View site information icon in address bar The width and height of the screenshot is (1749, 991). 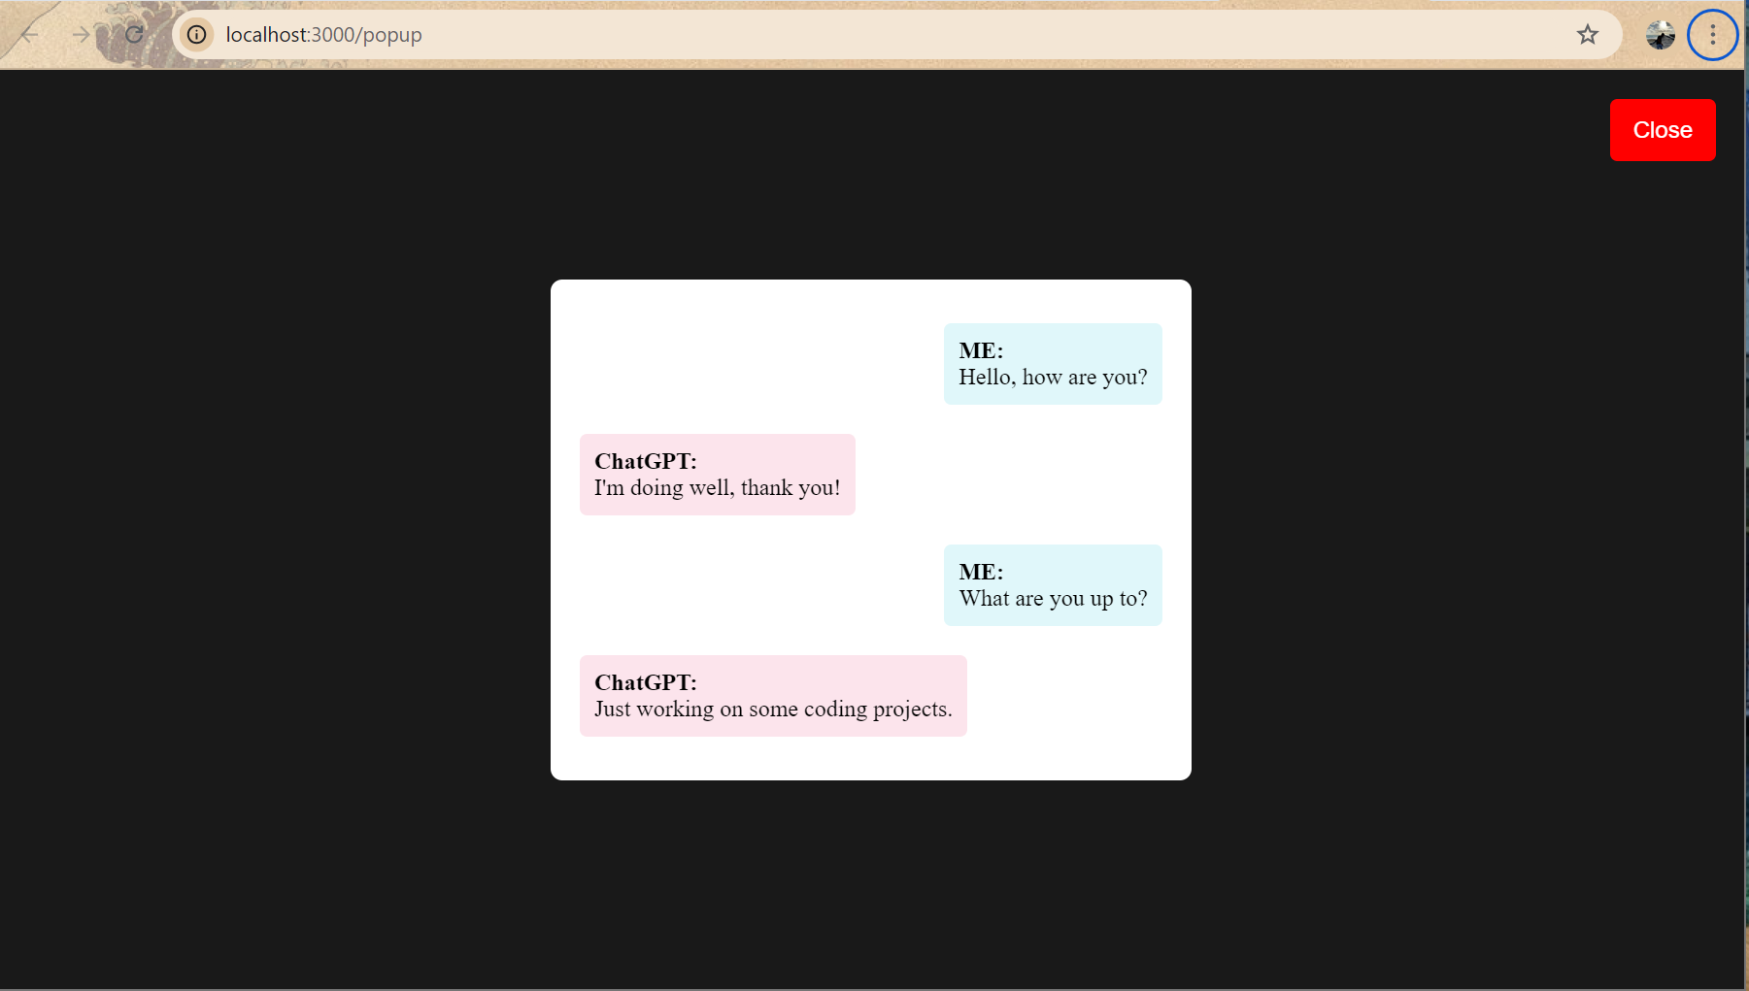click(197, 35)
